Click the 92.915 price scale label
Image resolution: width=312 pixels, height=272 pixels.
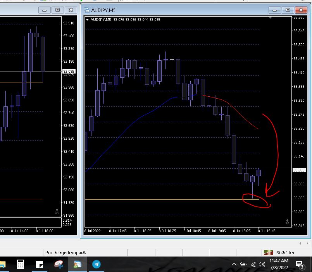click(x=299, y=226)
